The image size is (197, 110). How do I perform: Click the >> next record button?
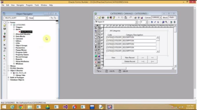tap(143, 58)
